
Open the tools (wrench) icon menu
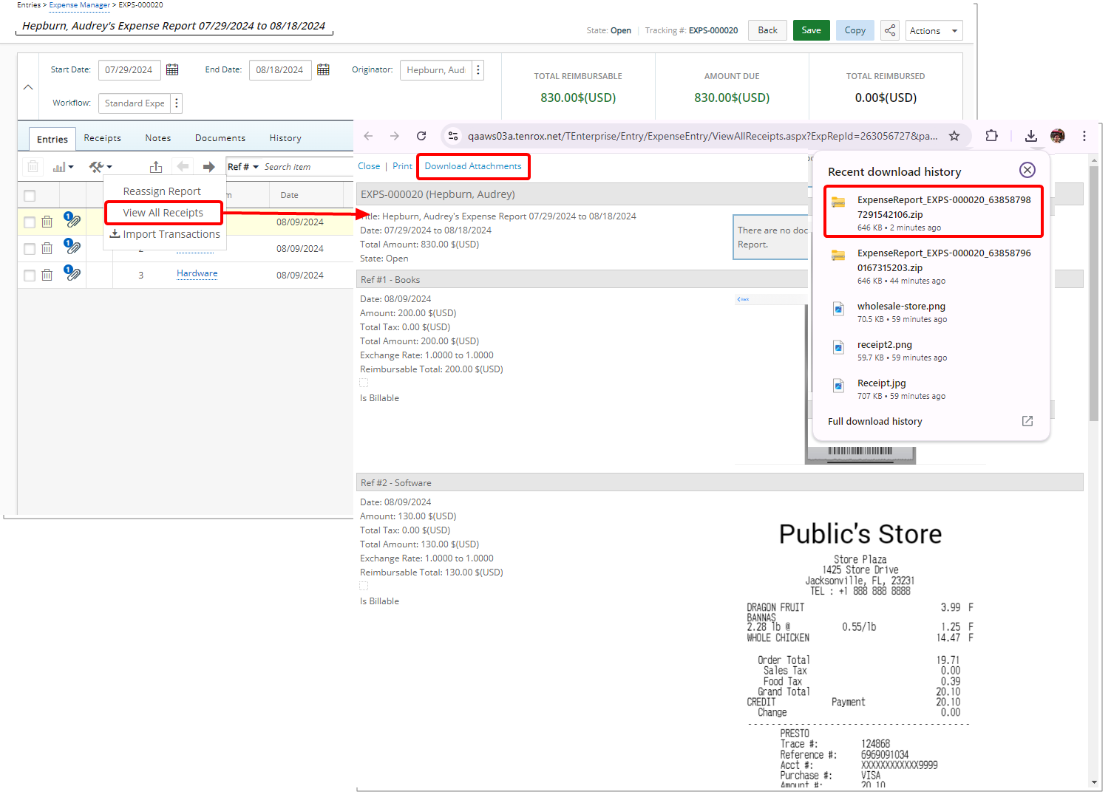pos(96,166)
